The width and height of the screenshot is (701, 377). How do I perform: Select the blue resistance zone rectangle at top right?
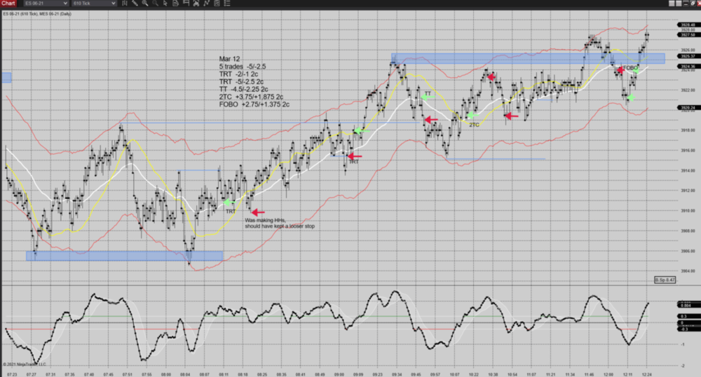pyautogui.click(x=527, y=59)
